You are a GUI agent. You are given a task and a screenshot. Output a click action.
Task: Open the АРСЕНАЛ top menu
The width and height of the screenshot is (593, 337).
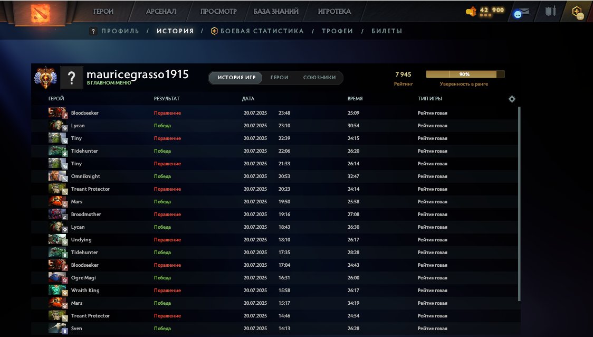[161, 12]
